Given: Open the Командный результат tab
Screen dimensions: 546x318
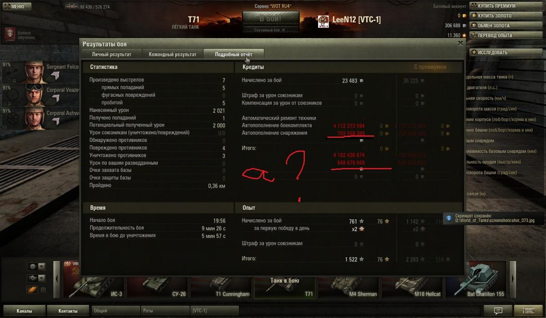Looking at the screenshot, I should (x=172, y=54).
